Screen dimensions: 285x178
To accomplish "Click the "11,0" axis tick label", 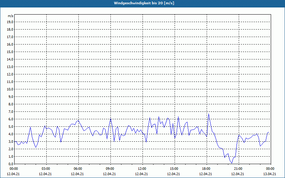I will coord(10,82).
